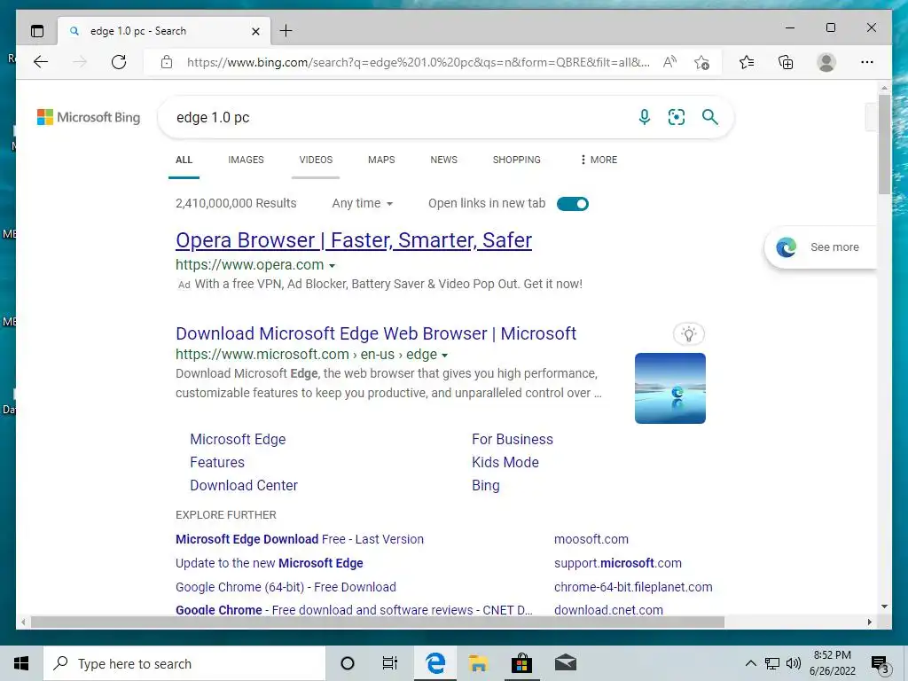Run search with magnifier icon
This screenshot has height=681, width=908.
coord(710,117)
